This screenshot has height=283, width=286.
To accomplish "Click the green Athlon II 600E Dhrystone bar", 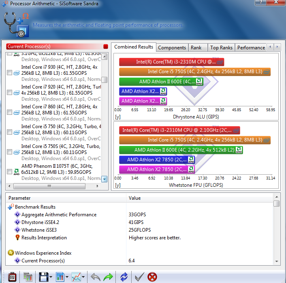I will tap(161, 82).
